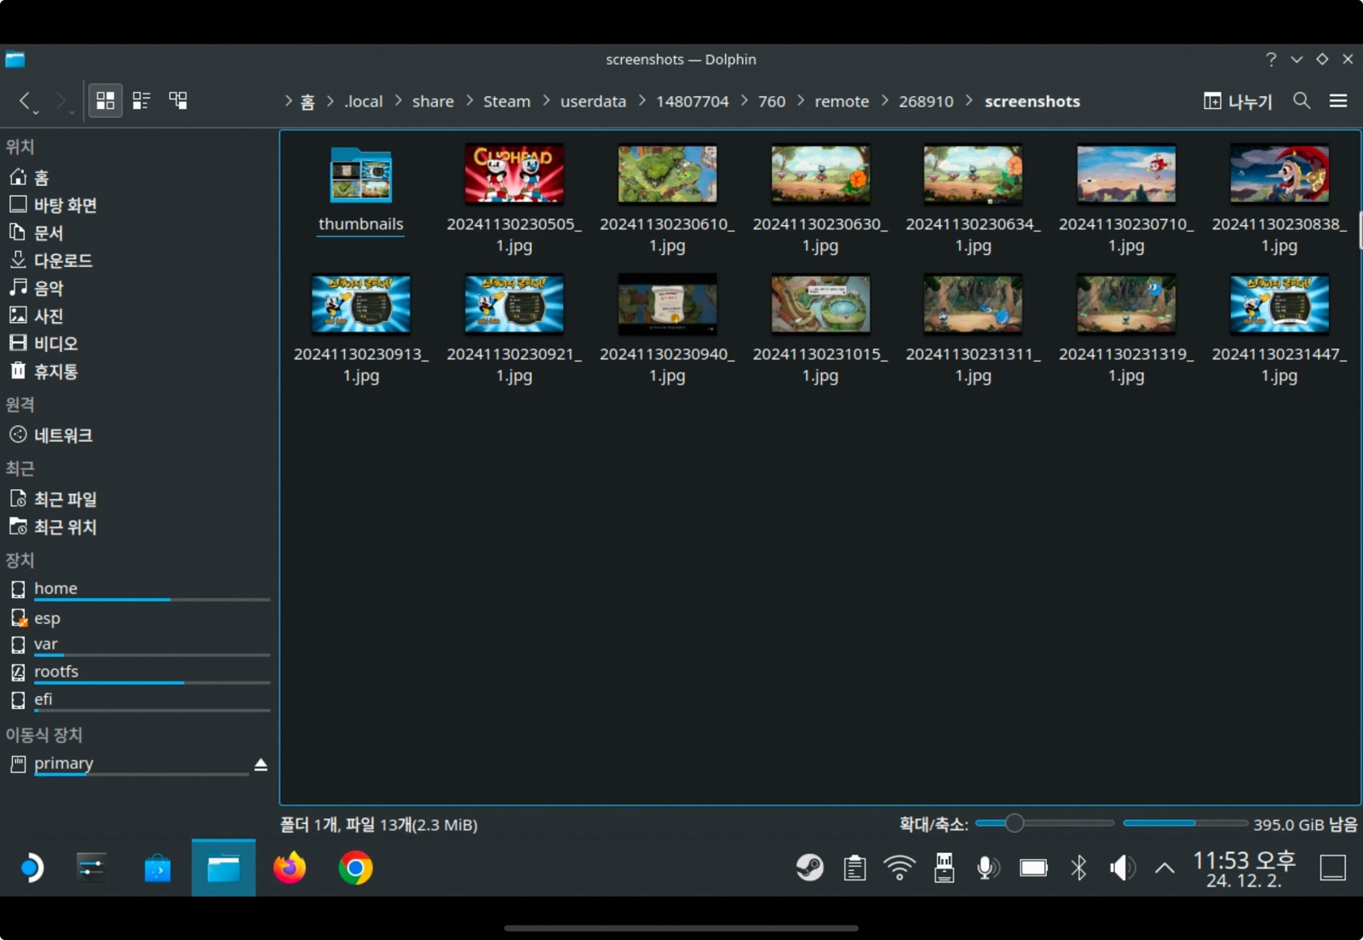The image size is (1363, 940).
Task: Open system settings icon on taskbar
Action: 91,868
